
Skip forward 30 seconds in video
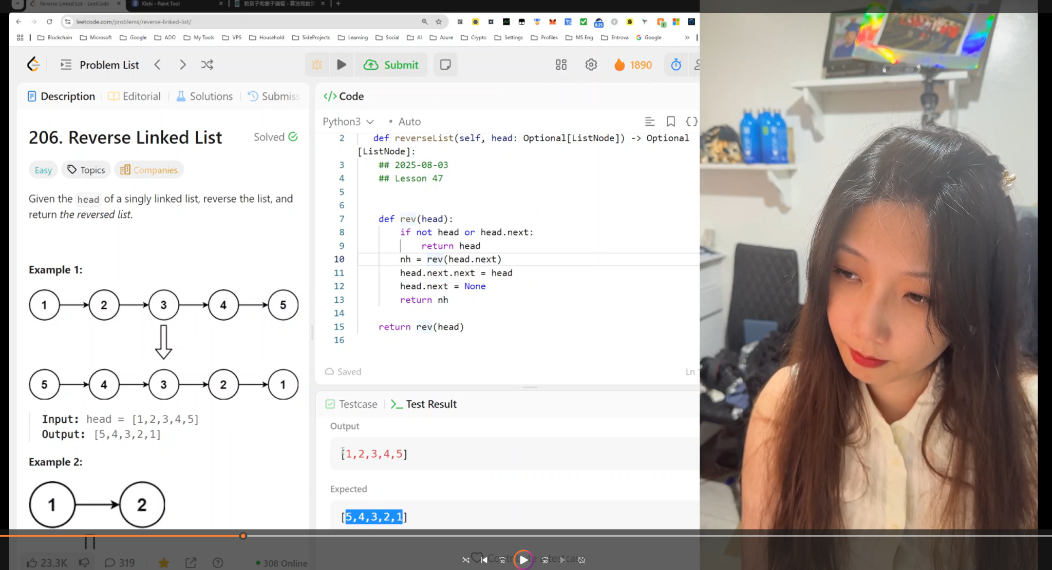[544, 560]
